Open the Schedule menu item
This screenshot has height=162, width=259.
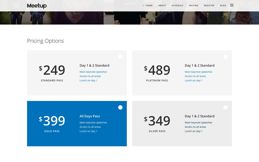pyautogui.click(x=177, y=6)
